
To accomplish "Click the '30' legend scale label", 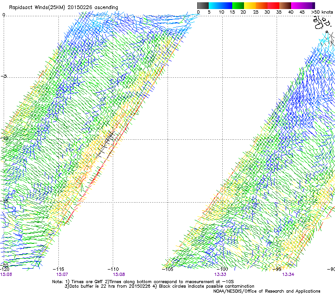I will (x=267, y=12).
